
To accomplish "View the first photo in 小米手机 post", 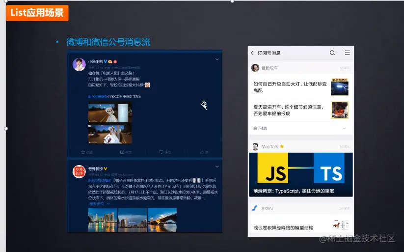I will click(110, 113).
